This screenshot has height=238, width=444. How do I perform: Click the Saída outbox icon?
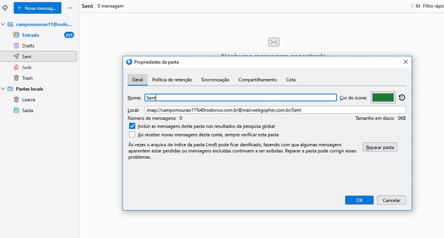(x=16, y=110)
